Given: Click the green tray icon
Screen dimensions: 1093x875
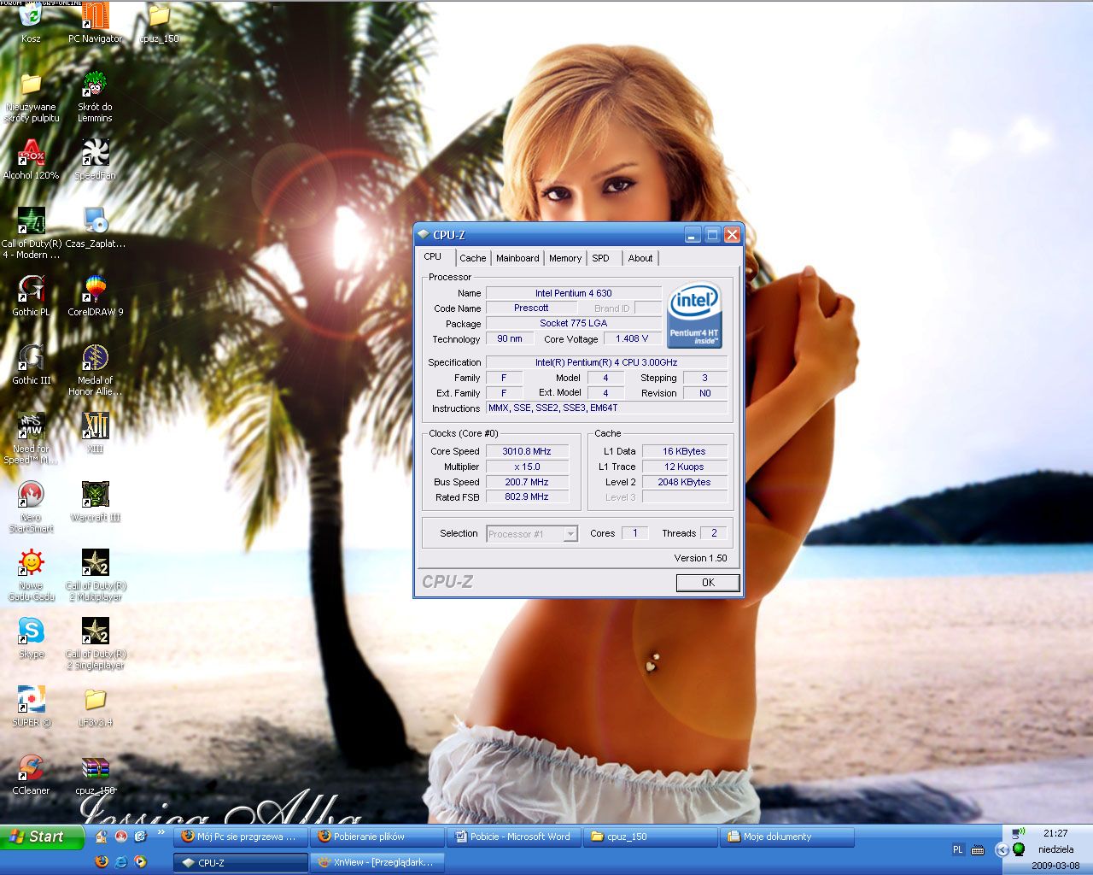Looking at the screenshot, I should 1018,849.
